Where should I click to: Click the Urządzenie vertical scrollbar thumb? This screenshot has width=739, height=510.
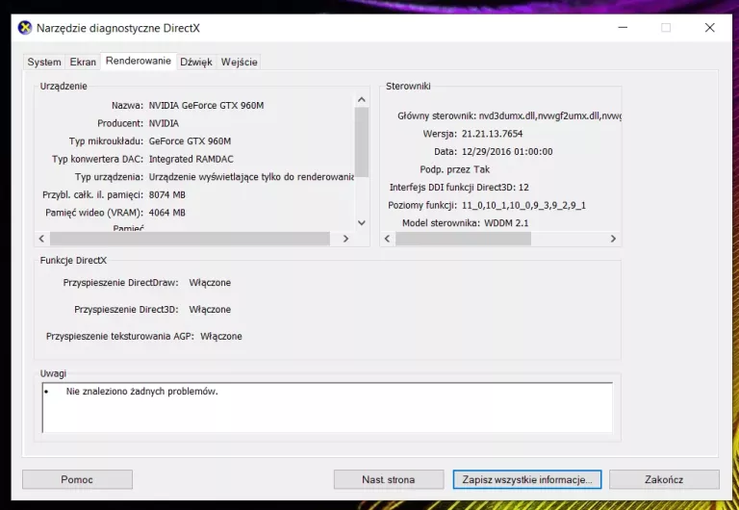pos(362,141)
